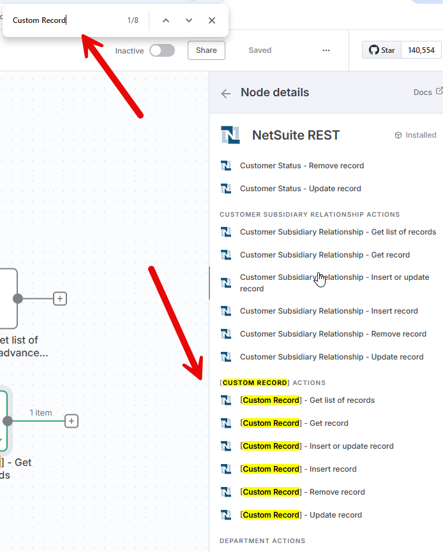Jump to previous search match with up chevron

pos(165,20)
